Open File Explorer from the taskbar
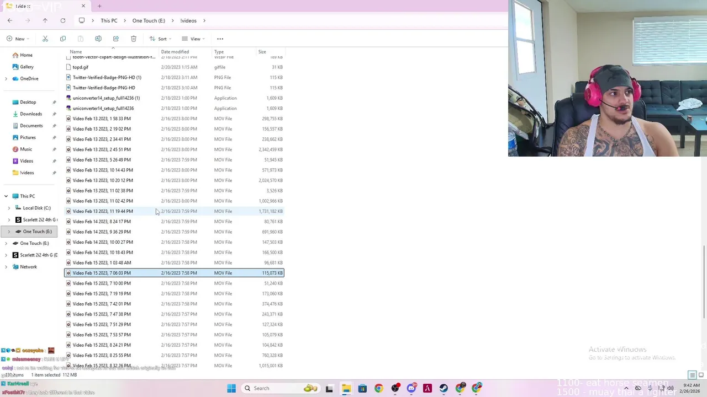The height and width of the screenshot is (397, 707). tap(346, 388)
